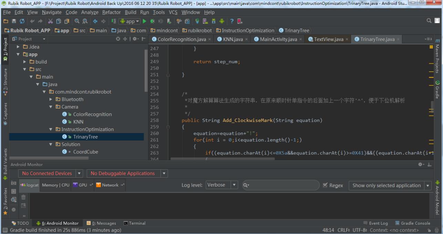This screenshot has width=443, height=234.
Task: Open the Gradle Console panel
Action: click(x=412, y=223)
